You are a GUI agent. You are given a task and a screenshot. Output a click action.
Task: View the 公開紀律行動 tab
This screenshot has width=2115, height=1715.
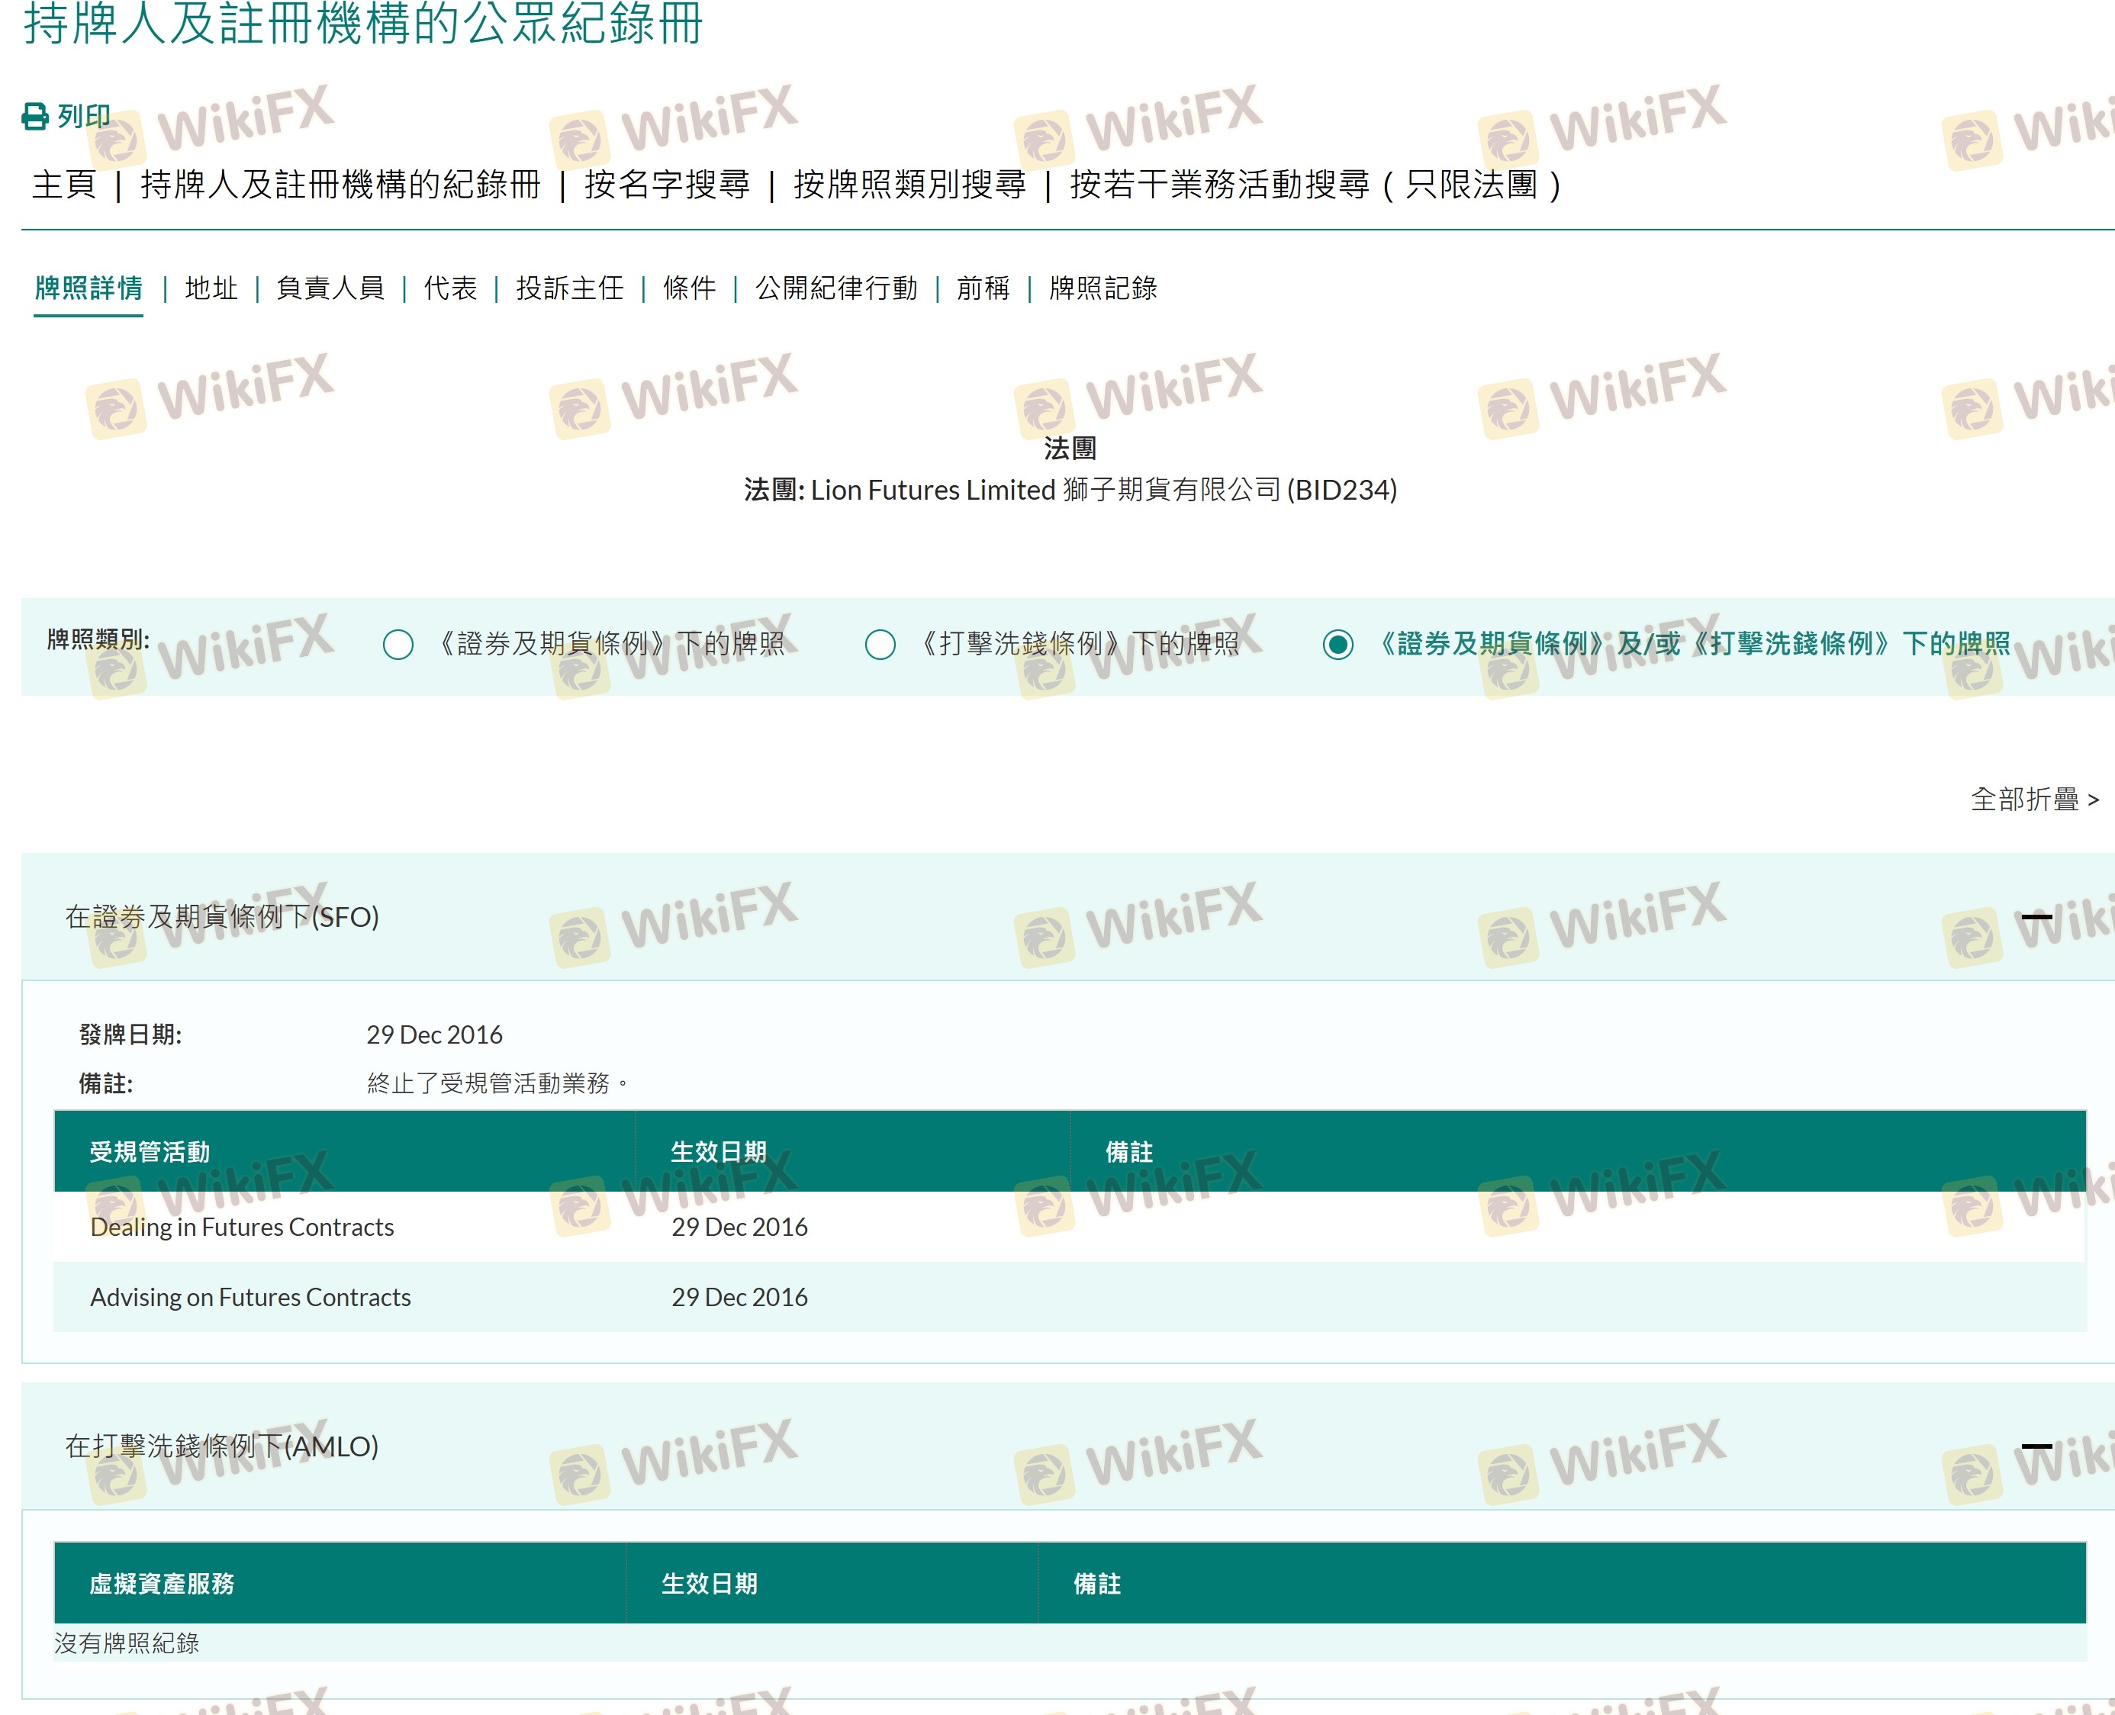point(835,288)
